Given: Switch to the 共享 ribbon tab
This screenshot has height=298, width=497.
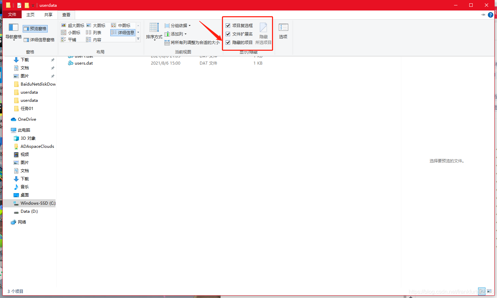Looking at the screenshot, I should [48, 15].
